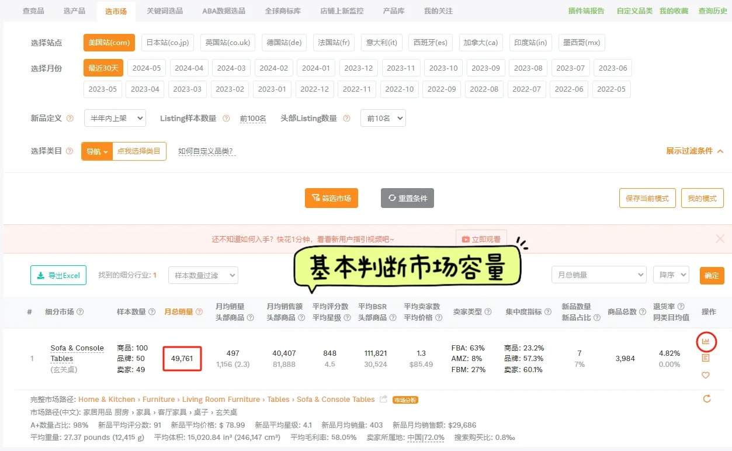Open the Home & Kitchen category link

106,400
